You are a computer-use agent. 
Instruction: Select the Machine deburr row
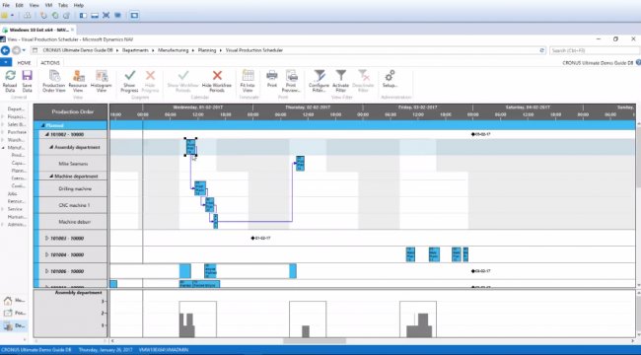pyautogui.click(x=73, y=222)
